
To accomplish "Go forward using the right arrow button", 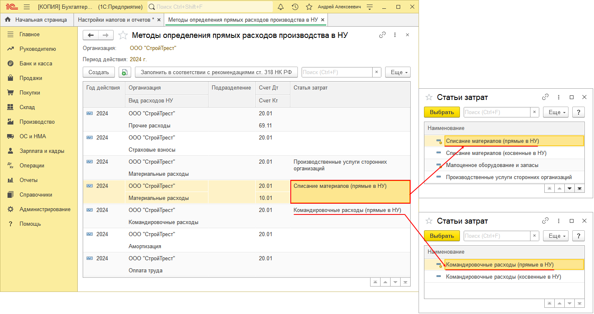I will pyautogui.click(x=105, y=35).
